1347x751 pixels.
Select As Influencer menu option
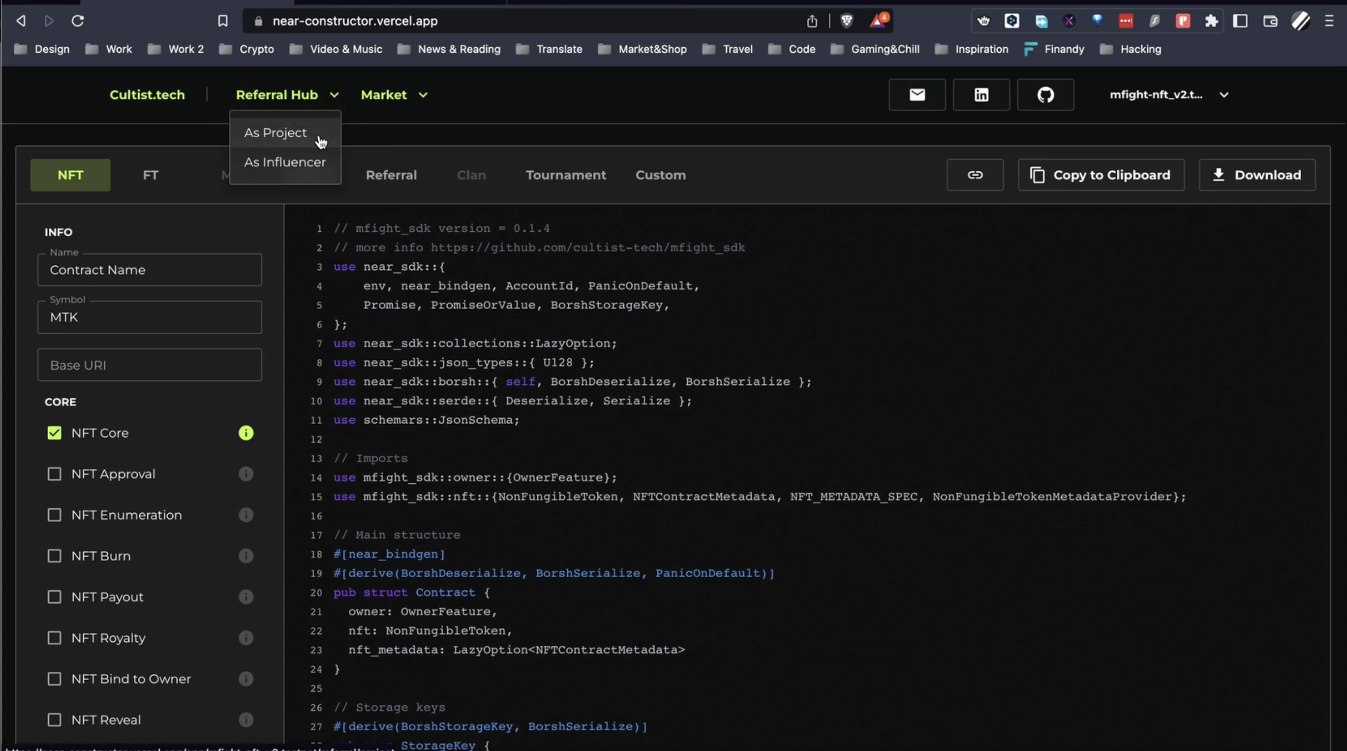pos(284,162)
